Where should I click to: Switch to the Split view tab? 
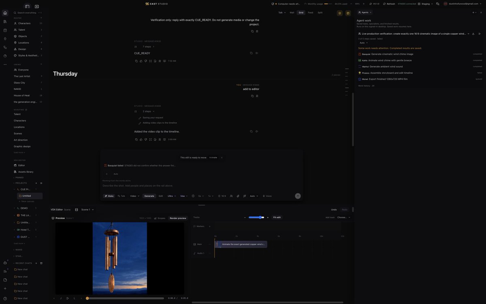coord(320,13)
